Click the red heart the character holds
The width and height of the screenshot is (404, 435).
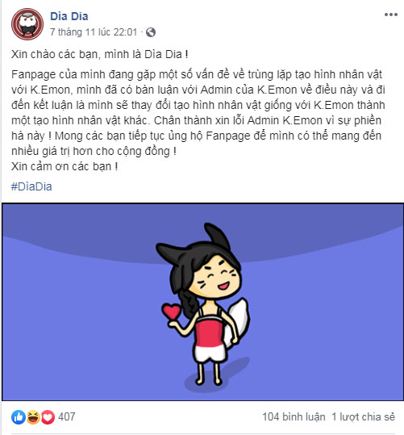click(x=172, y=312)
